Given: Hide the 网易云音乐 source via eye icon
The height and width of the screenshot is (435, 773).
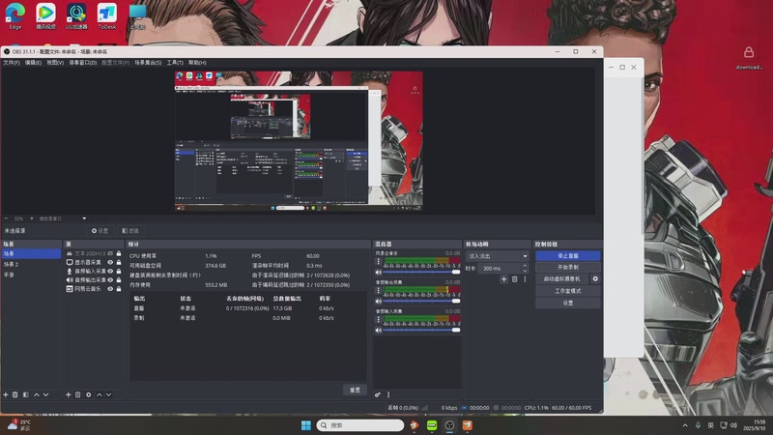Looking at the screenshot, I should point(110,289).
